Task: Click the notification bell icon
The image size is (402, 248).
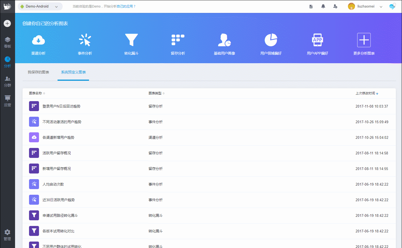Action: pos(323,6)
